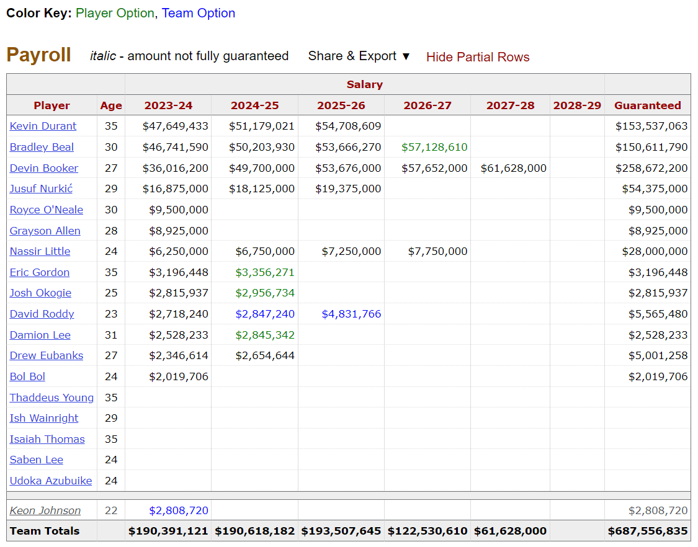Sort by the Guaranteed column header
The width and height of the screenshot is (698, 547).
click(647, 105)
